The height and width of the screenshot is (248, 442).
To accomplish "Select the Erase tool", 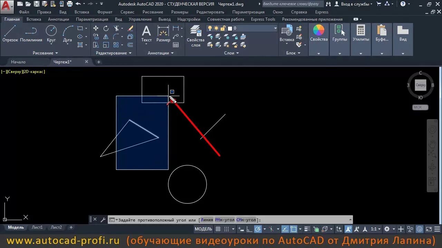I will pos(130,28).
